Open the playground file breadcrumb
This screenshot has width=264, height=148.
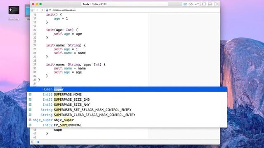pyautogui.click(x=61, y=10)
